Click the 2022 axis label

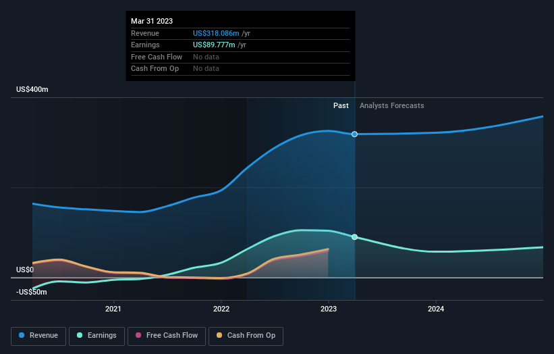pyautogui.click(x=221, y=309)
